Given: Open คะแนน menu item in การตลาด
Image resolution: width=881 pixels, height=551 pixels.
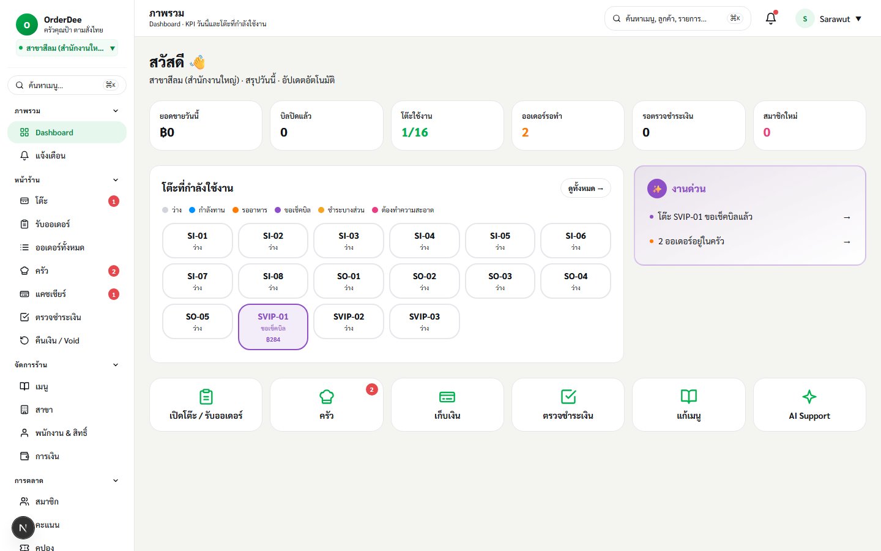Looking at the screenshot, I should 67,525.
